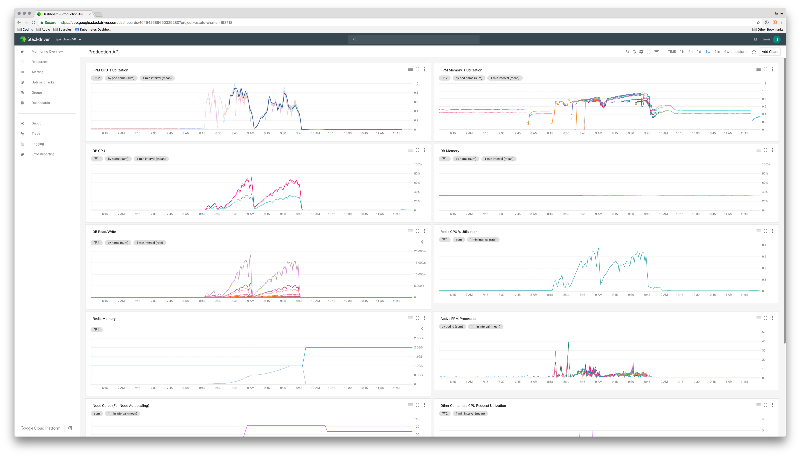The height and width of the screenshot is (457, 800).
Task: Reset zoom with the magnifier icon
Action: click(627, 52)
